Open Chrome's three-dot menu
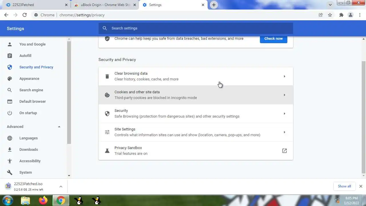Image resolution: width=366 pixels, height=206 pixels. [x=360, y=15]
